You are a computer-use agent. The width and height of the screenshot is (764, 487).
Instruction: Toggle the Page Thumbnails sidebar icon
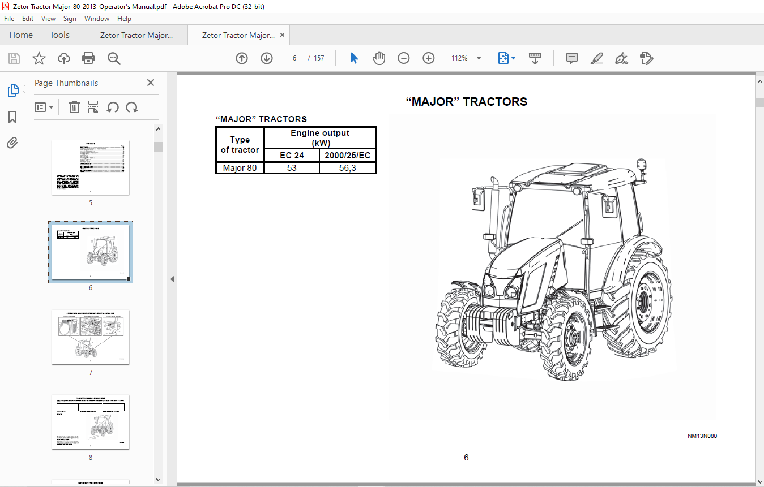click(x=12, y=90)
